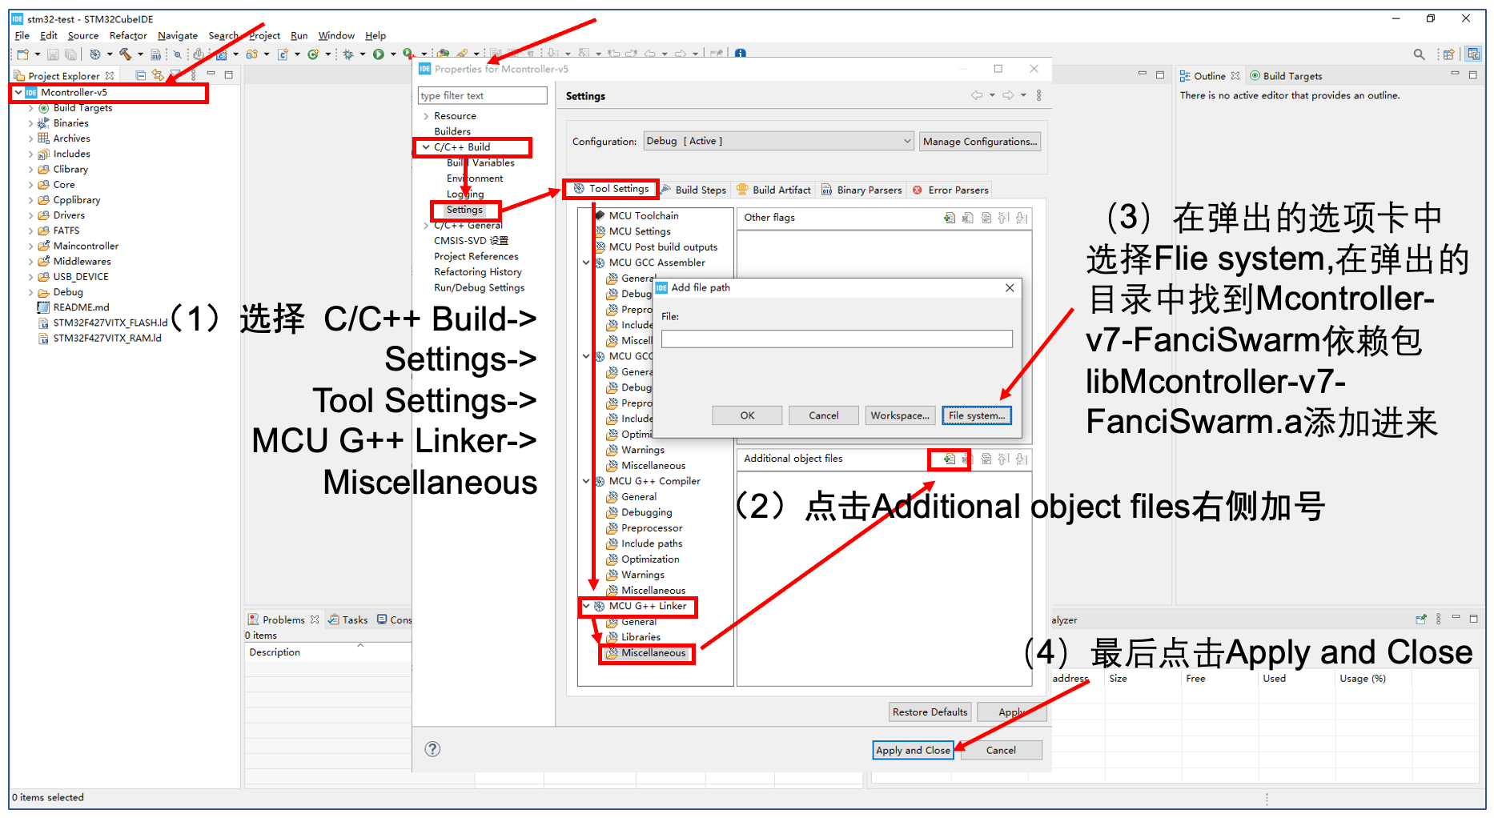This screenshot has height=818, width=1494.
Task: Click the Open Perspective icon
Action: pyautogui.click(x=1449, y=54)
